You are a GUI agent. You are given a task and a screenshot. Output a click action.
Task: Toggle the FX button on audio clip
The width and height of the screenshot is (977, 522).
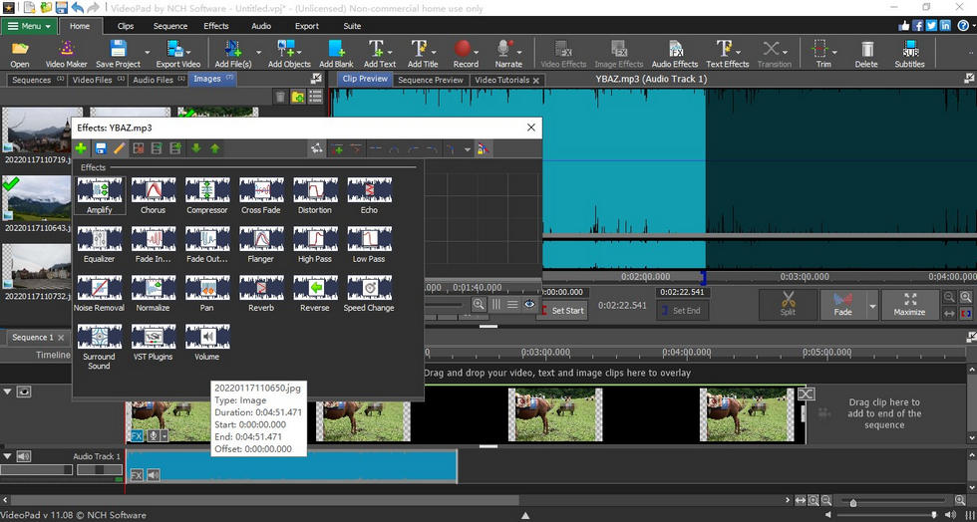coord(137,475)
